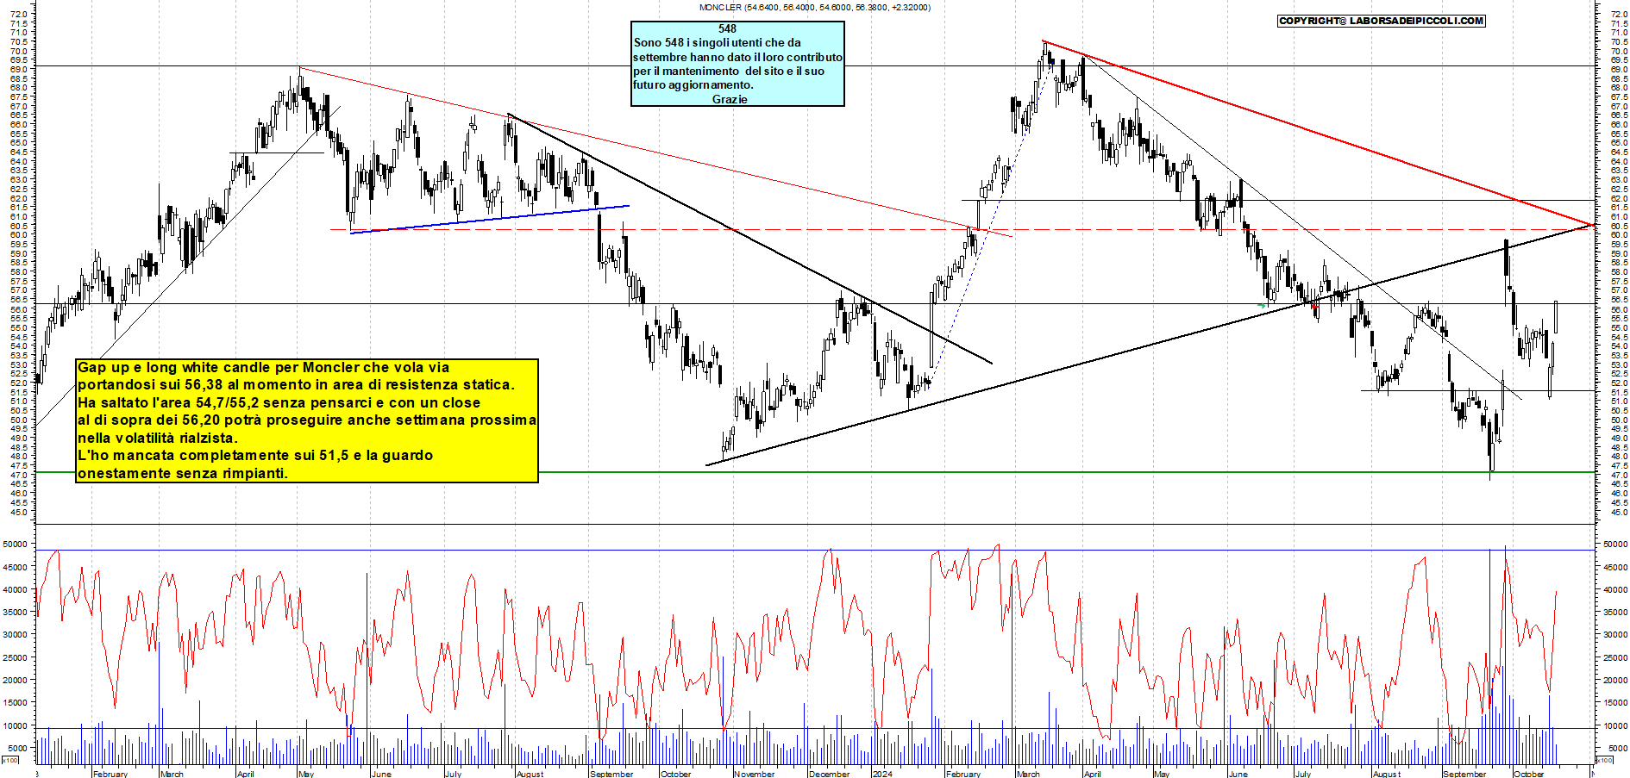Click the short blue trendline under the June-August lows
Image resolution: width=1630 pixels, height=778 pixels.
[490, 219]
